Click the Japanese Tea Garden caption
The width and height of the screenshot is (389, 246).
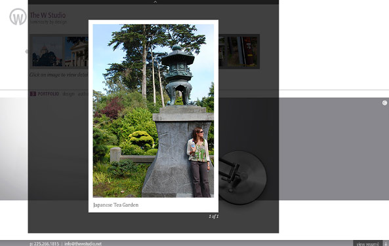tap(116, 205)
